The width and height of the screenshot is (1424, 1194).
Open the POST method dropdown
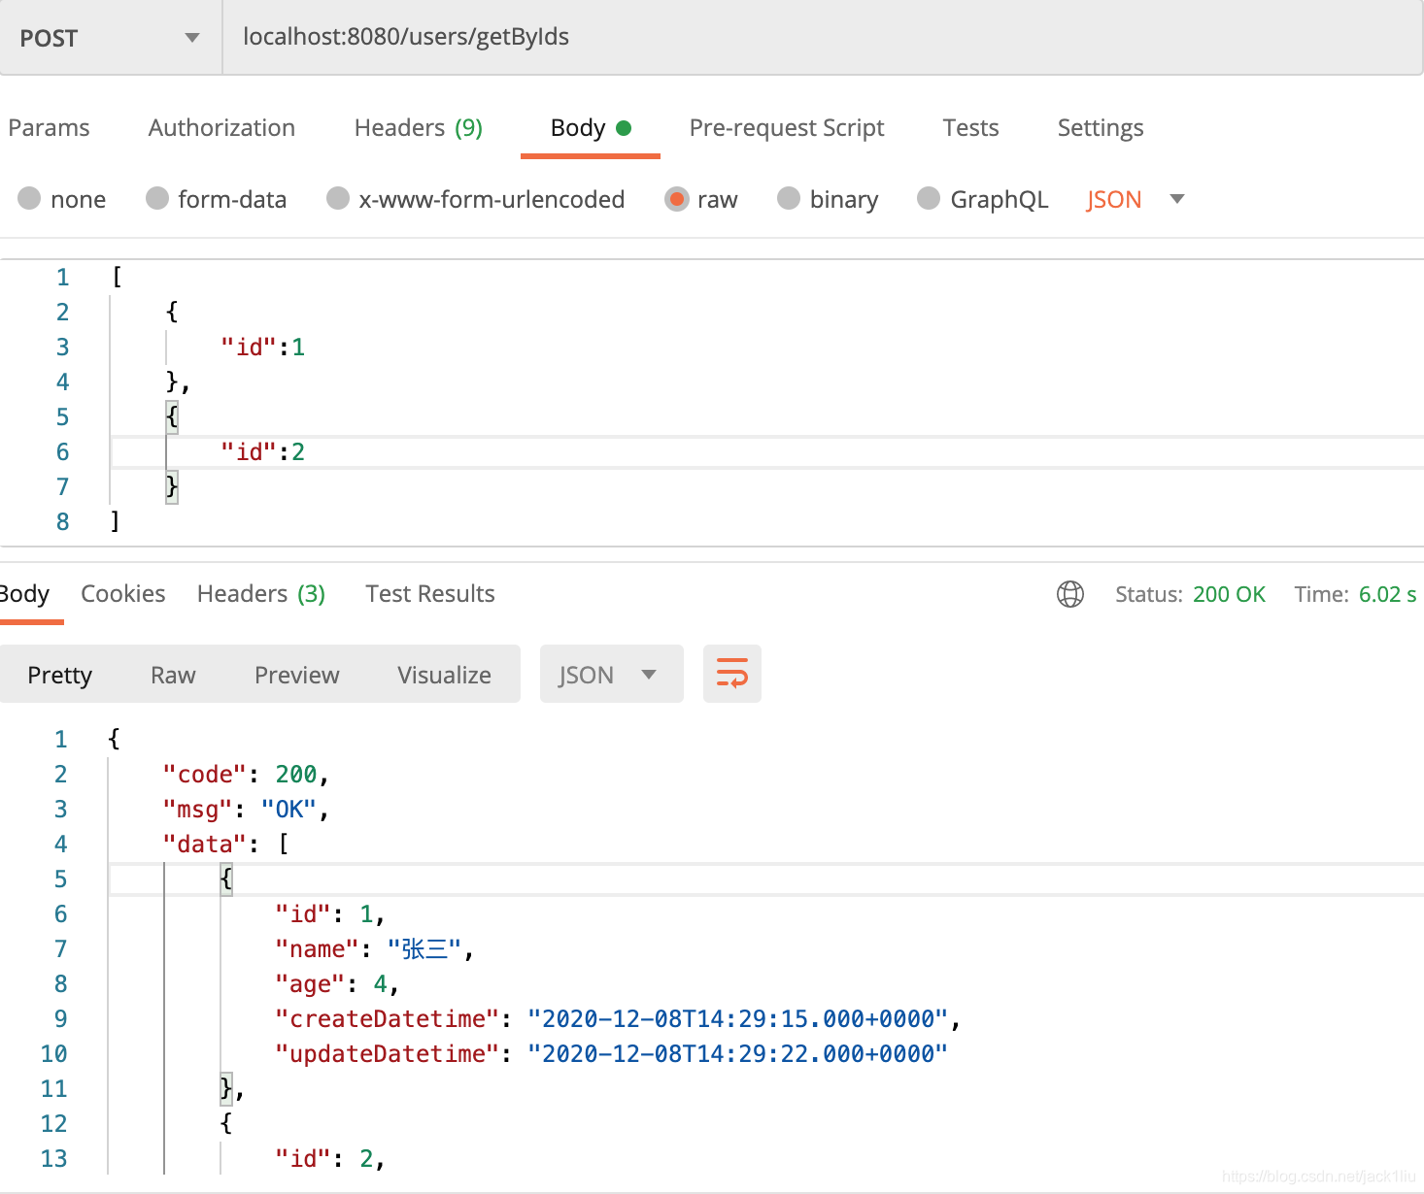tap(111, 38)
